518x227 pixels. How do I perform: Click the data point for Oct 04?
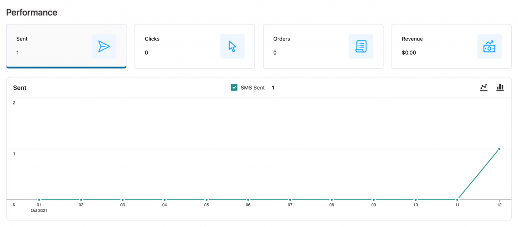(x=164, y=200)
